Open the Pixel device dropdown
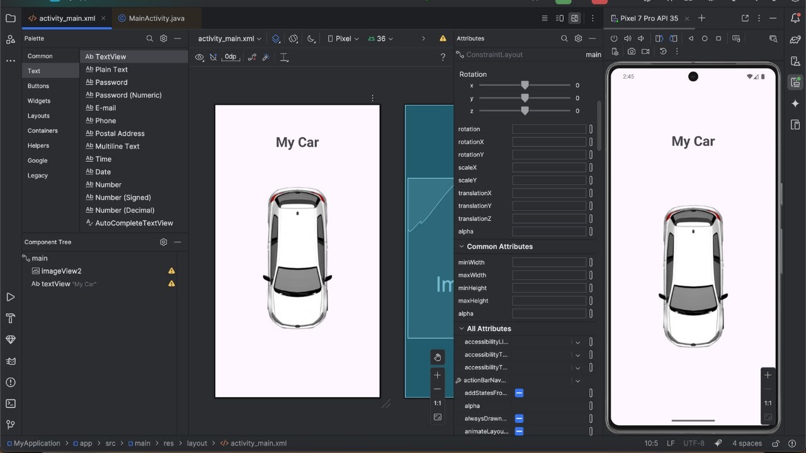This screenshot has width=806, height=453. point(344,38)
